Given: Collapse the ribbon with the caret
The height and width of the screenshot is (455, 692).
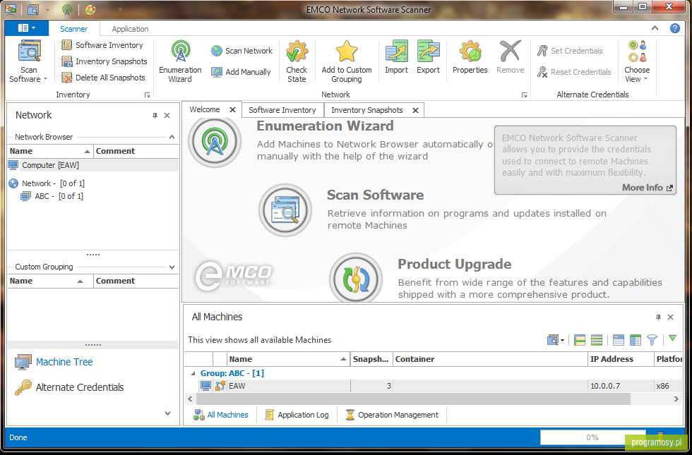Looking at the screenshot, I should (x=655, y=28).
